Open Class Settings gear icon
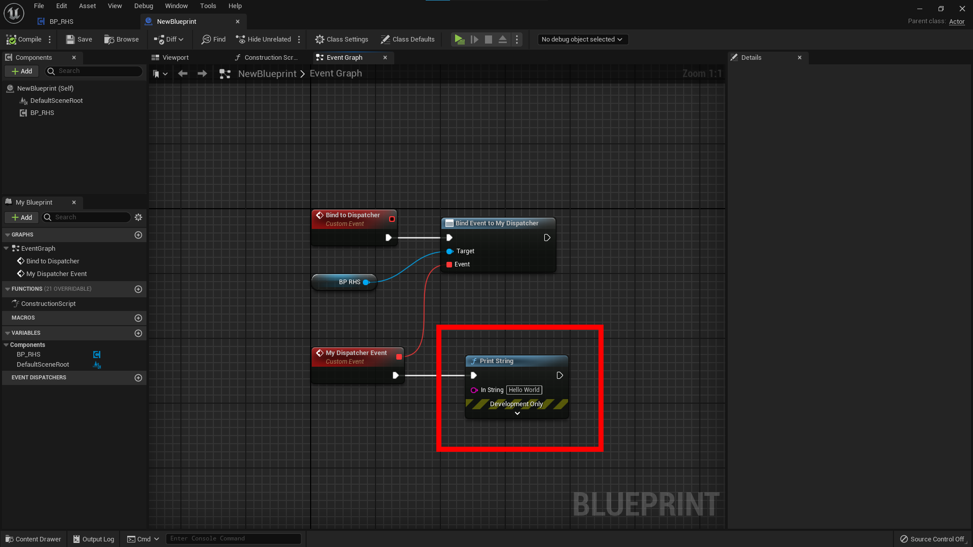Image resolution: width=973 pixels, height=547 pixels. [x=320, y=40]
